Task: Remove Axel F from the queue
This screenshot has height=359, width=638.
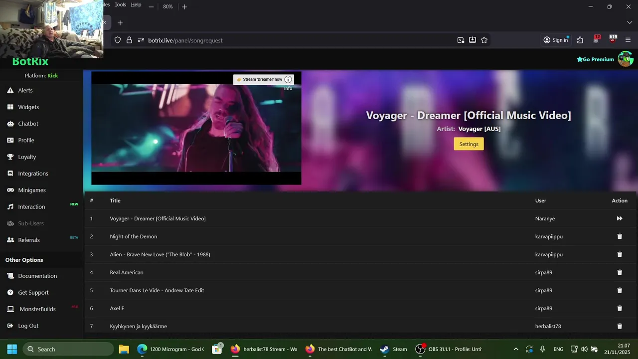Action: click(620, 308)
